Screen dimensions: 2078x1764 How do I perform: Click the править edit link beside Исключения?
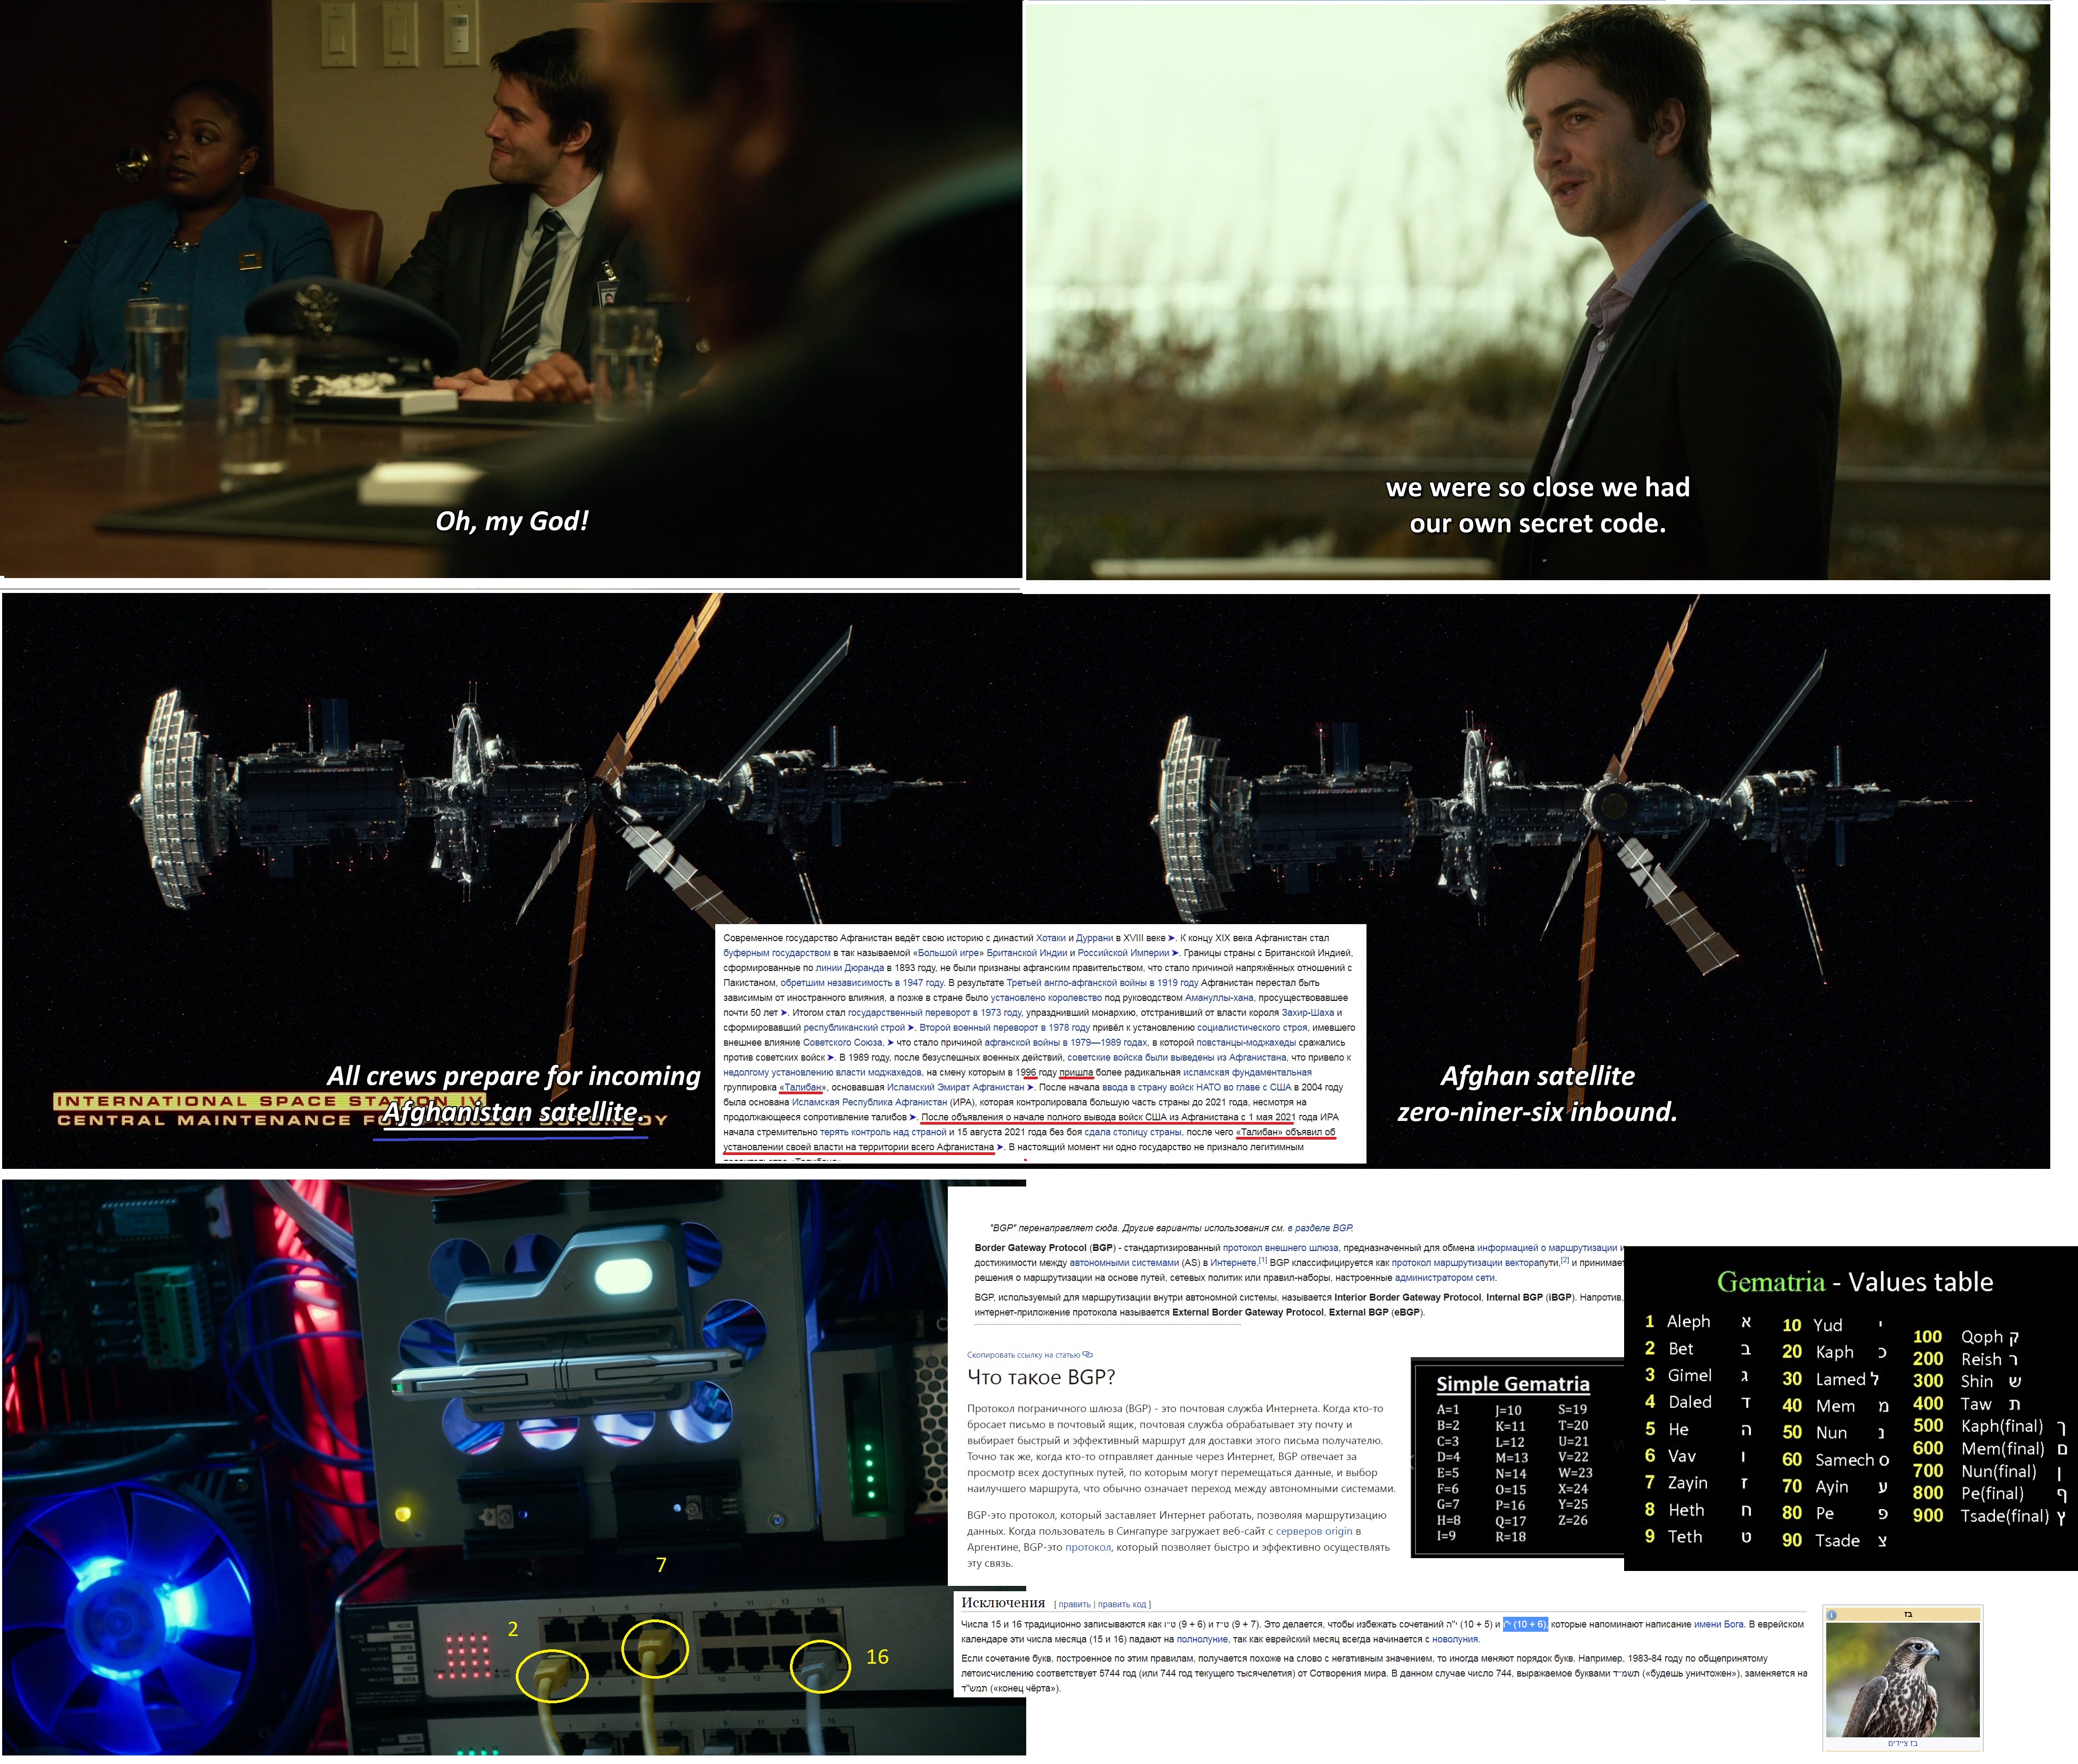[x=1074, y=1605]
